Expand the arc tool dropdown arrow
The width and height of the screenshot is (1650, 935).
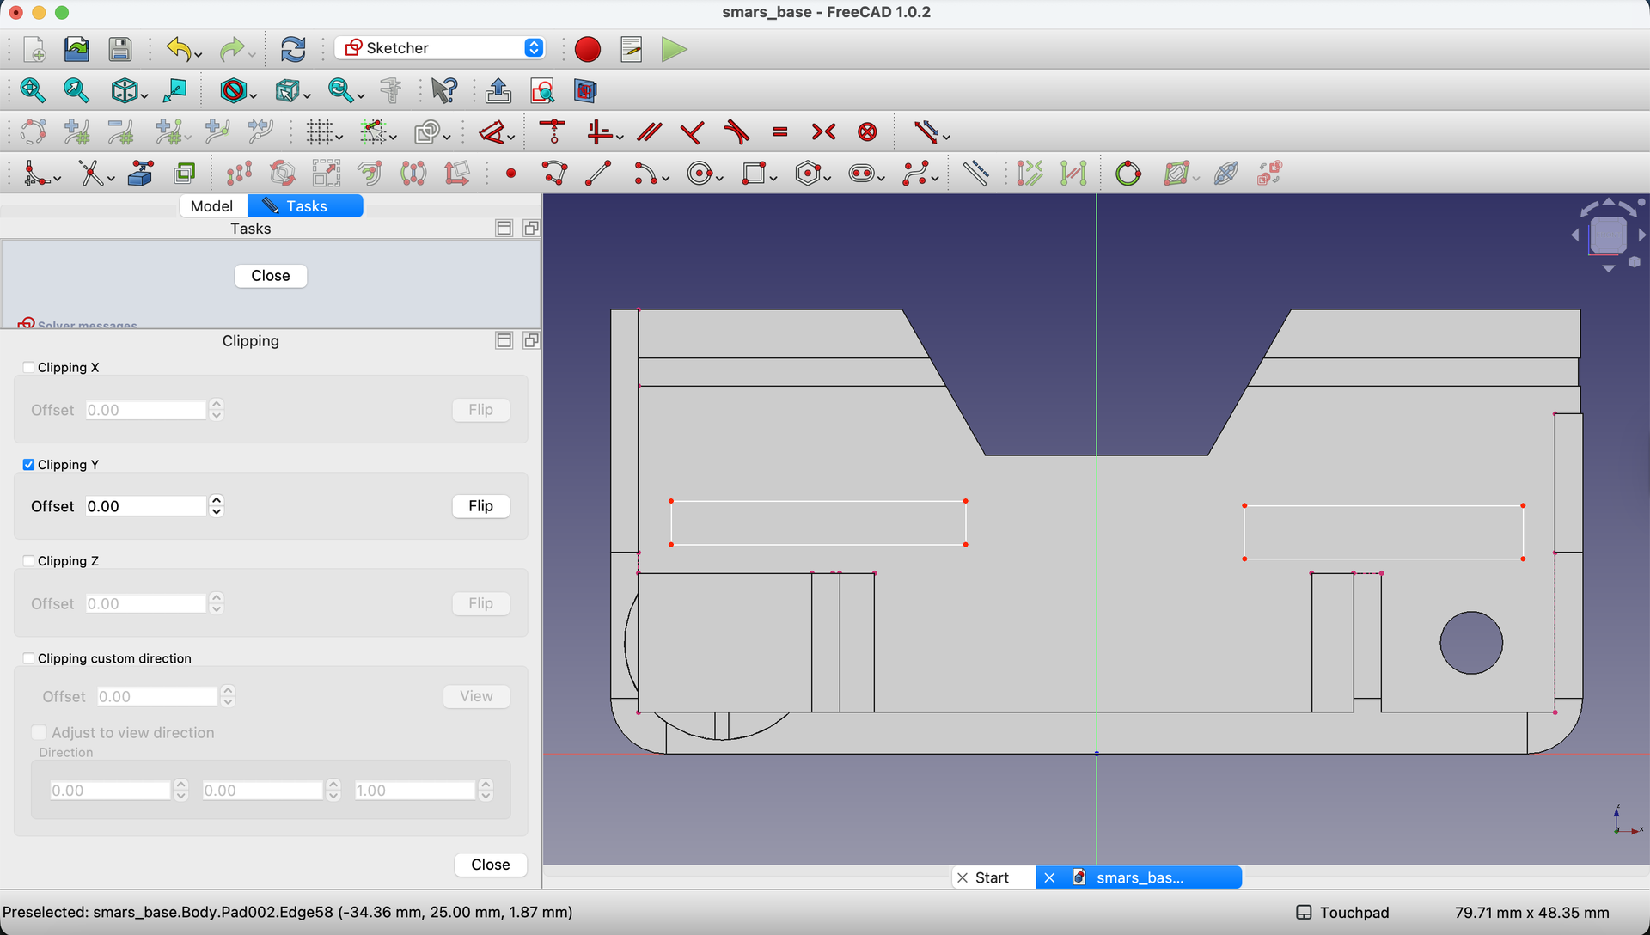point(666,179)
